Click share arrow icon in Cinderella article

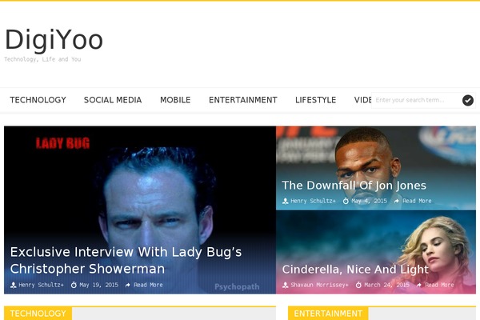418,285
